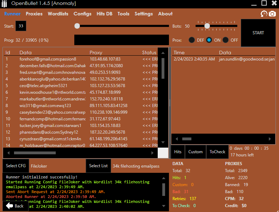Click down arrow of data list scrollbar
The image size is (279, 212).
pyautogui.click(x=163, y=142)
